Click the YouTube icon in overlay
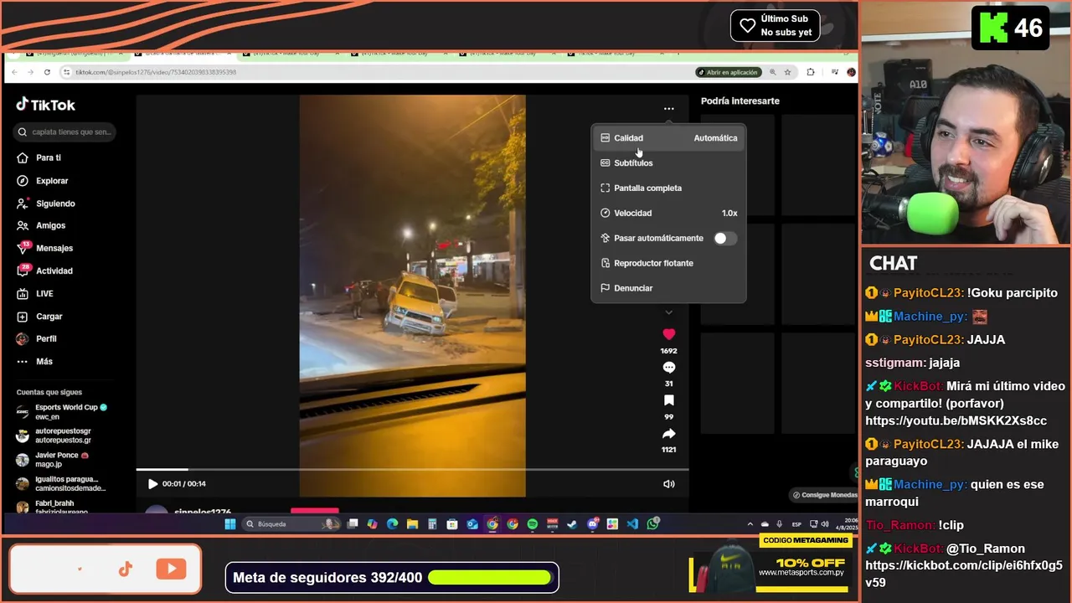 click(171, 569)
